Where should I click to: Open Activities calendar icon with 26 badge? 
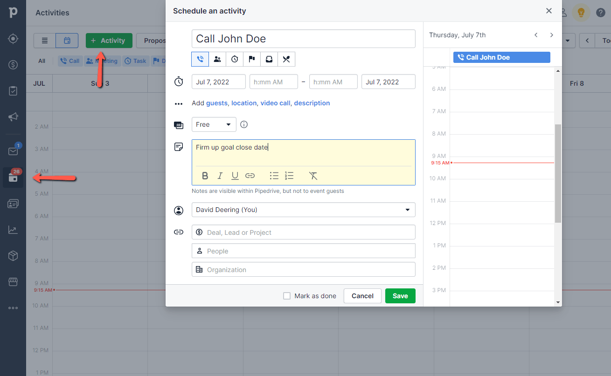13,178
